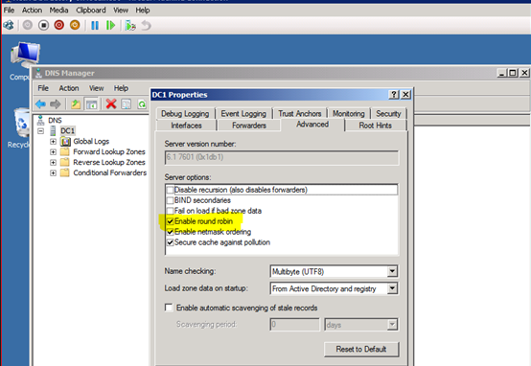Expand Forward Lookup Zones node

53,151
